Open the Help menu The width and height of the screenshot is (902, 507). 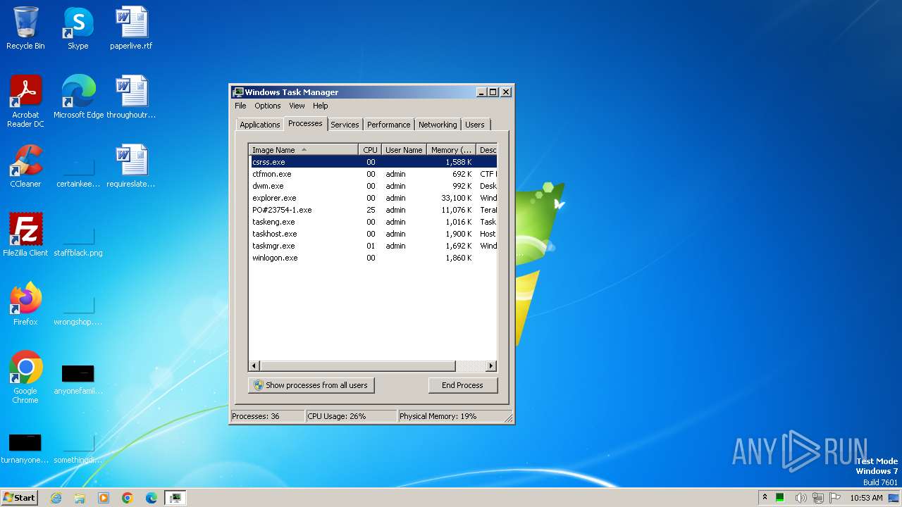coord(321,106)
